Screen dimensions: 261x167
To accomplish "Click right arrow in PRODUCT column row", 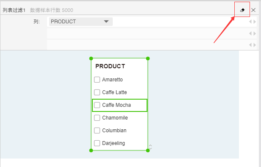I will [255, 22].
